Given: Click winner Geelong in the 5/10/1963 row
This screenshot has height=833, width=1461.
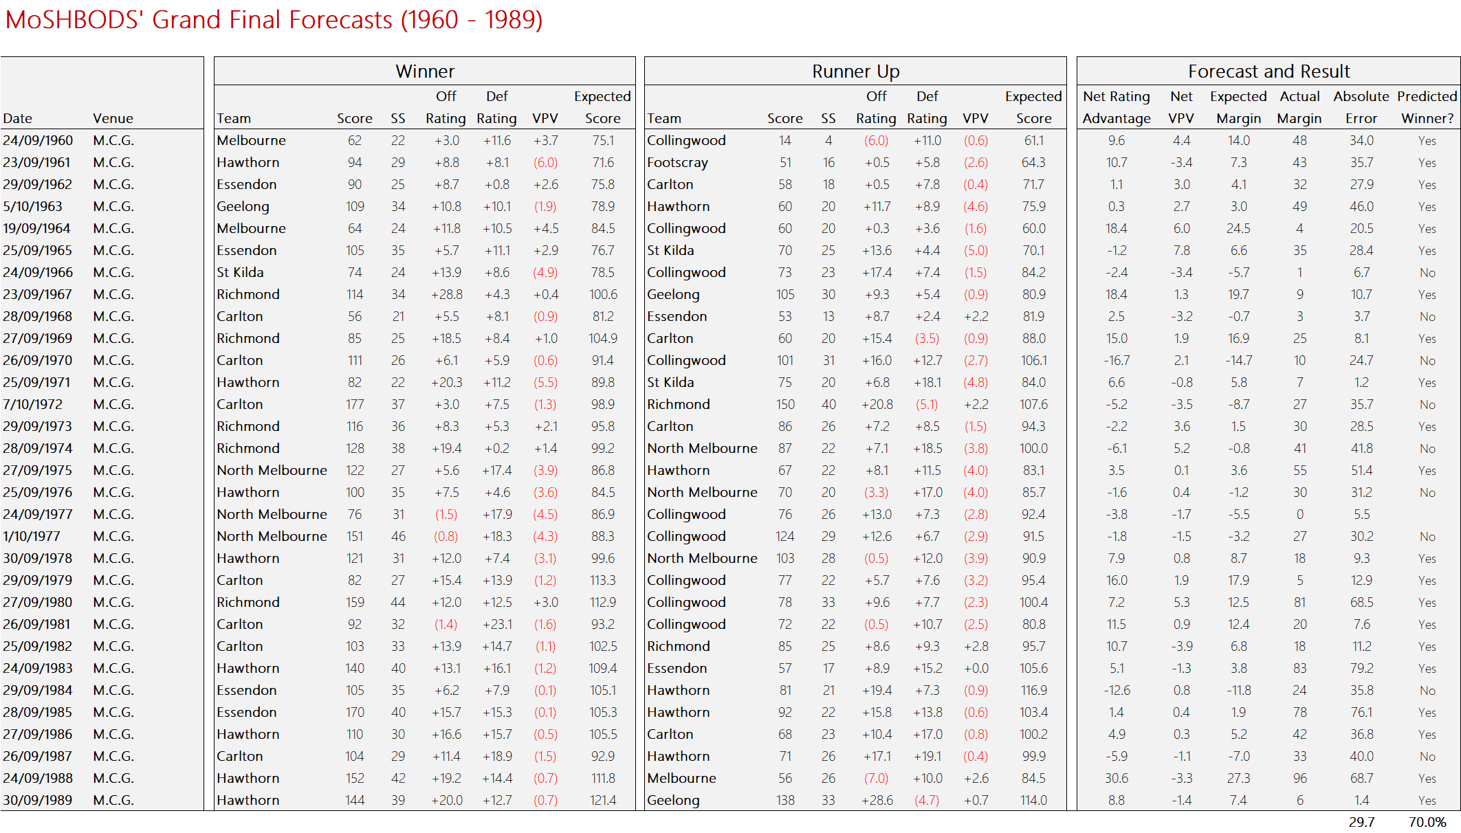Looking at the screenshot, I should tap(243, 206).
